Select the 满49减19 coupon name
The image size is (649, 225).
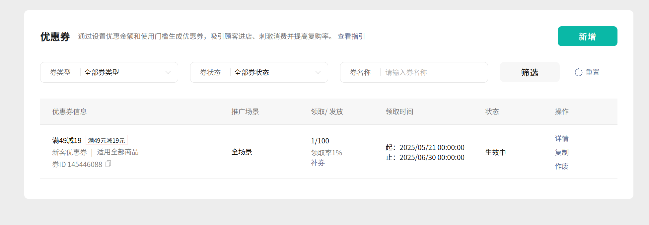67,140
